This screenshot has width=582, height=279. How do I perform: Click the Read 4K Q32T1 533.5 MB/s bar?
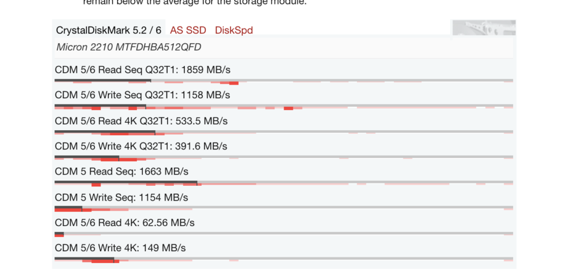[x=284, y=132]
